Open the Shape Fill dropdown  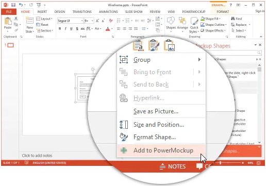210,19
